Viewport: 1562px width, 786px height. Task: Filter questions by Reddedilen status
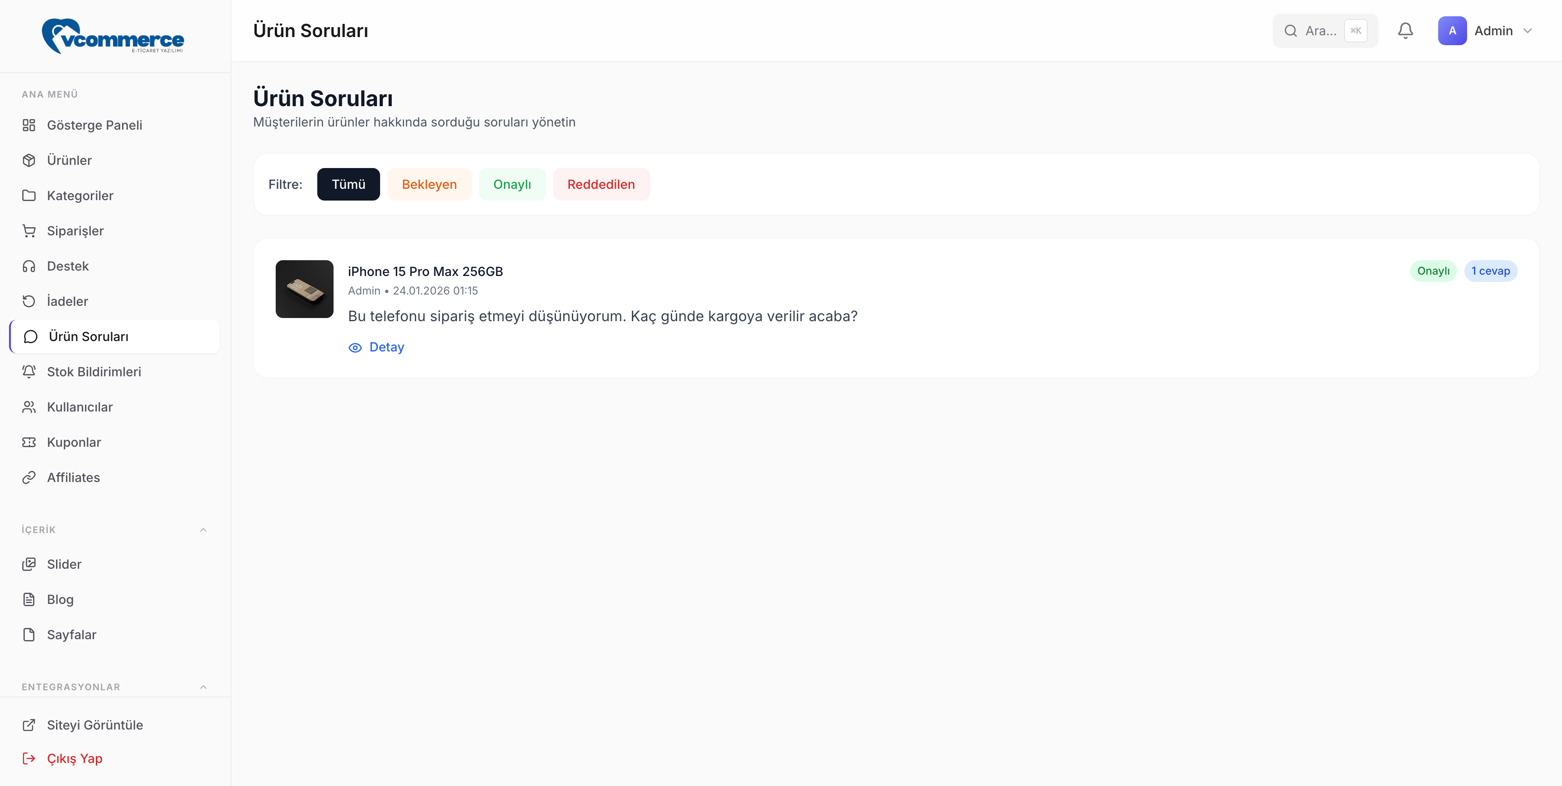point(600,184)
